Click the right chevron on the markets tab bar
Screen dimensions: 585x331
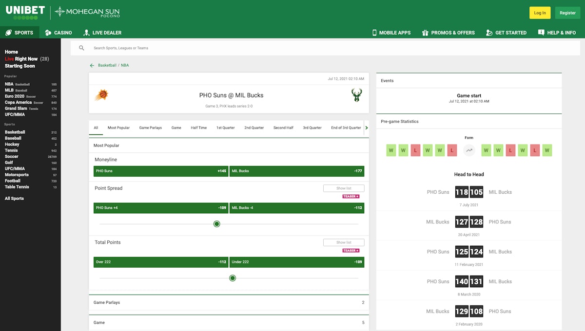click(367, 128)
